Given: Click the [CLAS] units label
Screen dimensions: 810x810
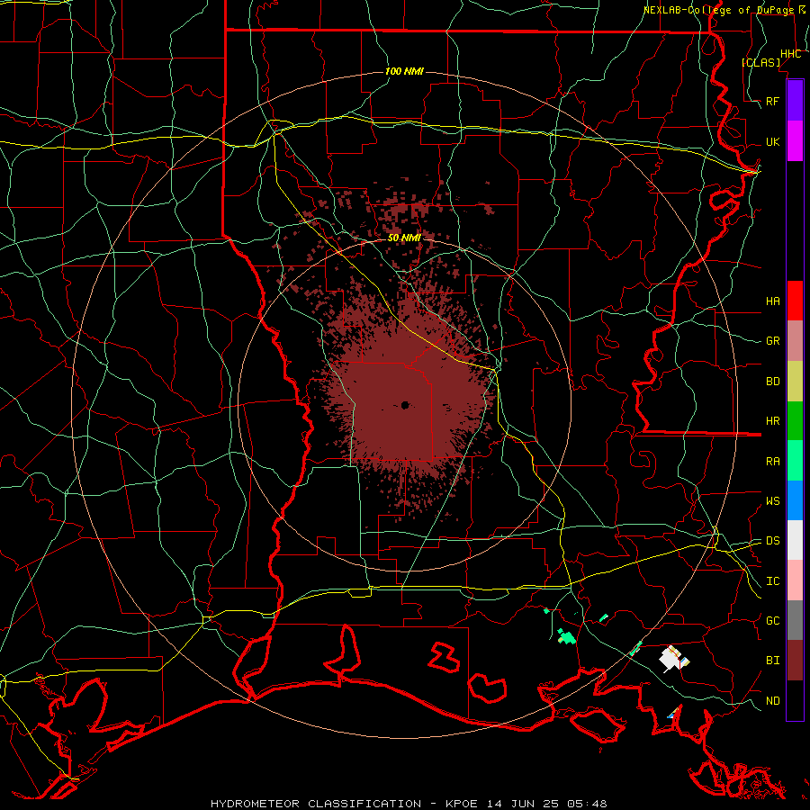Looking at the screenshot, I should point(760,62).
